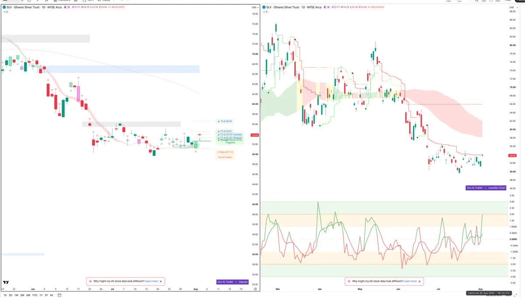Dismiss the right chart data notice
The image size is (525, 298).
[x=420, y=281]
